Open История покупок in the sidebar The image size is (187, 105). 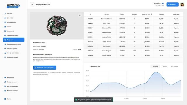click(12, 91)
